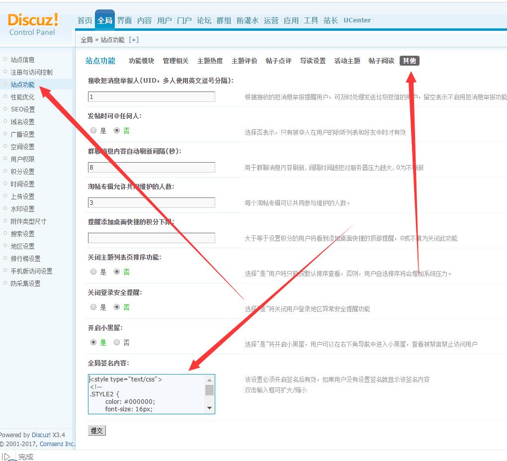Go to the 论坛 top navigation menu

[204, 20]
